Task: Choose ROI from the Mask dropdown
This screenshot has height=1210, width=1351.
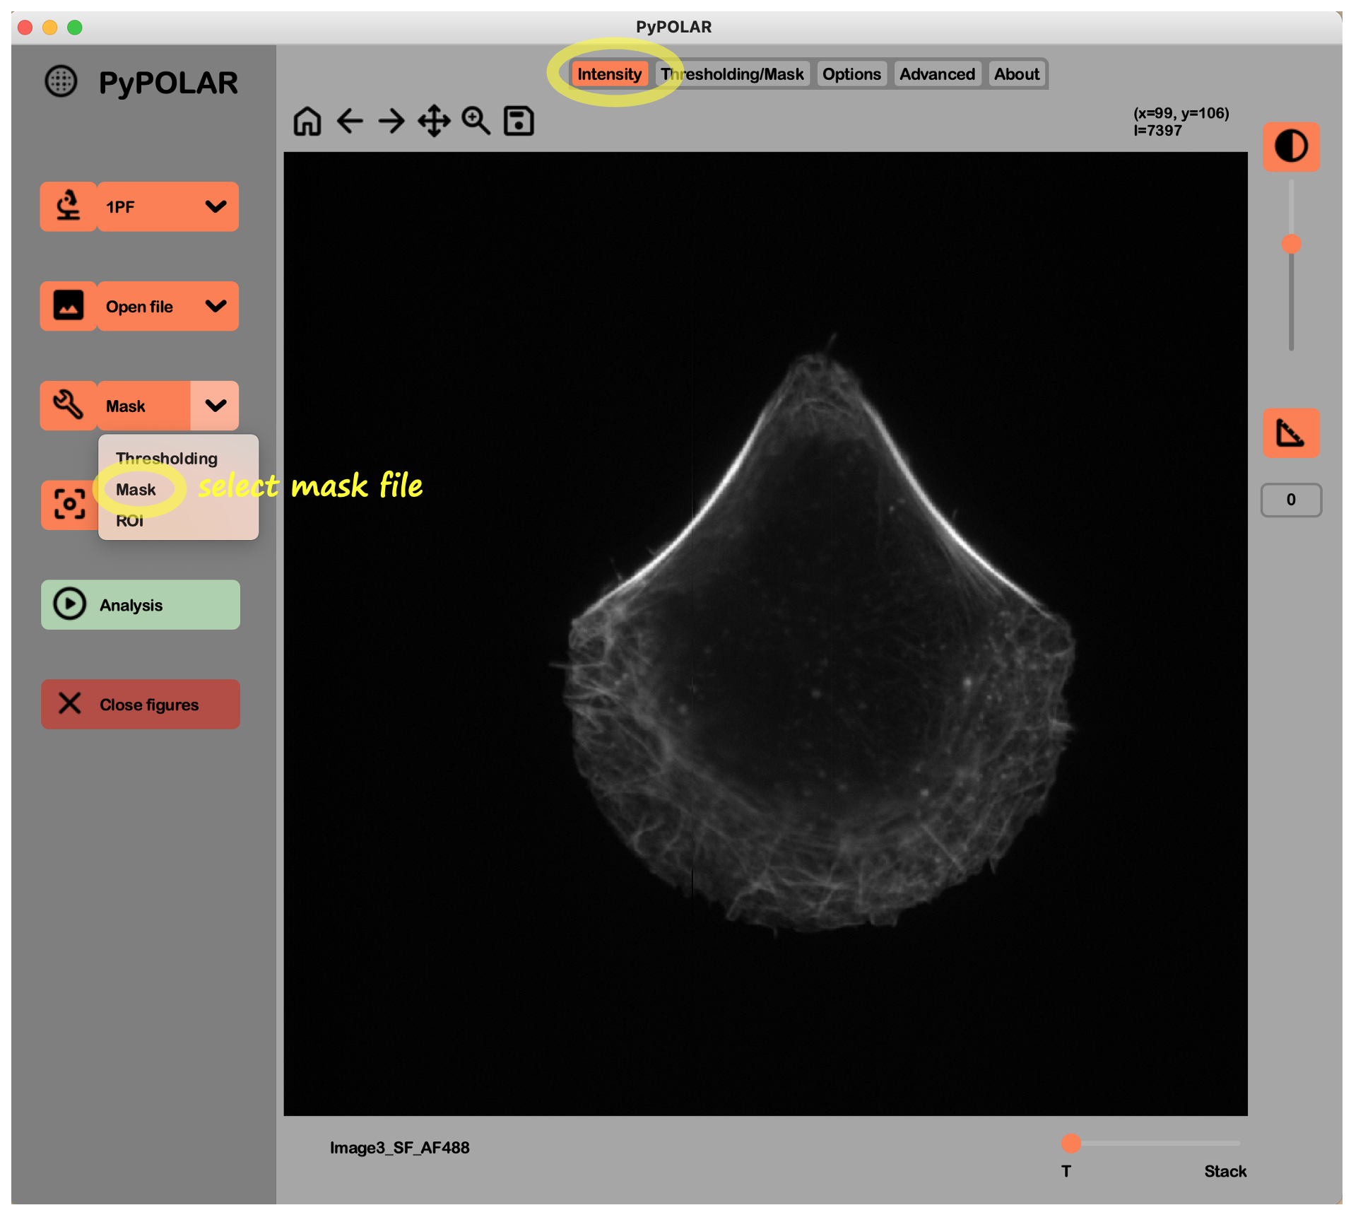Action: 129,521
